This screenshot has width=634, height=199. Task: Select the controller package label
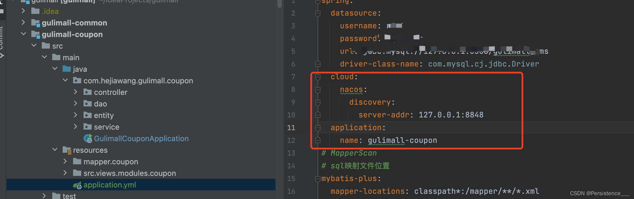click(111, 92)
